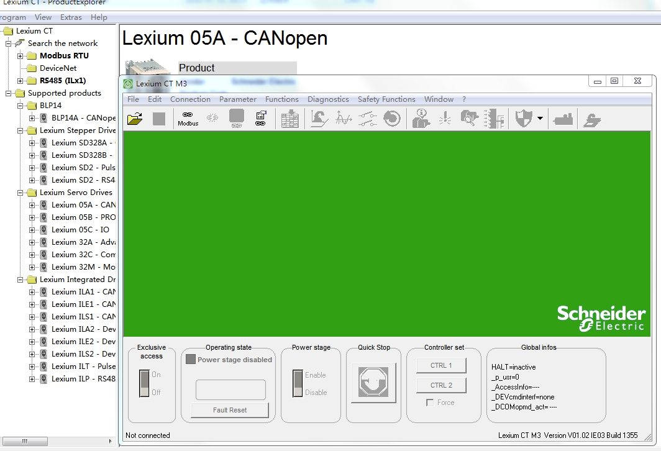Click the Fault Reset button

tap(230, 410)
